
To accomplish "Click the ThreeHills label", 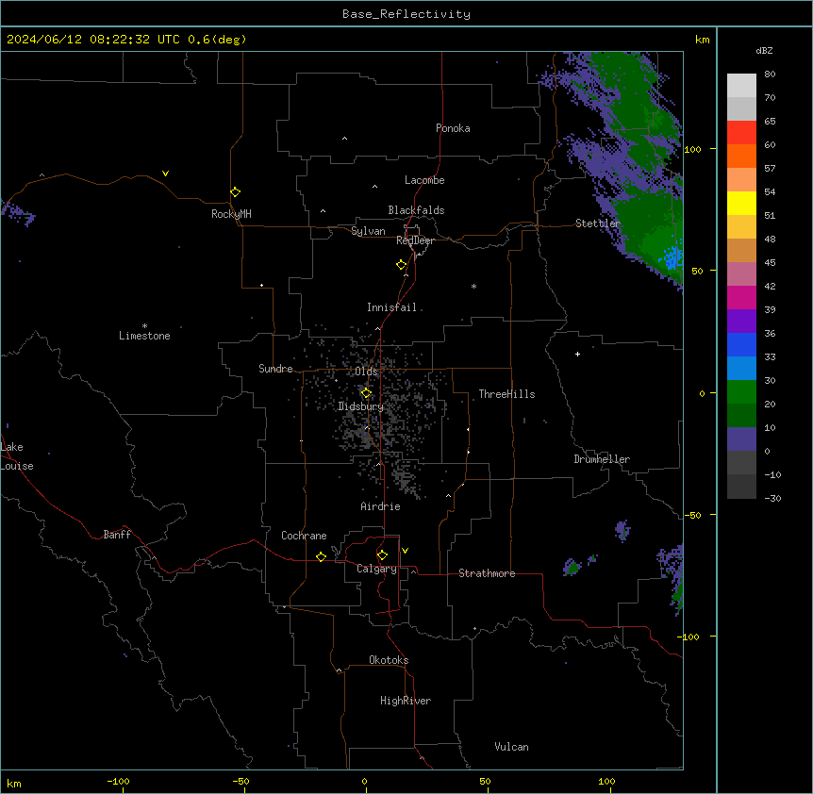I will tap(506, 394).
